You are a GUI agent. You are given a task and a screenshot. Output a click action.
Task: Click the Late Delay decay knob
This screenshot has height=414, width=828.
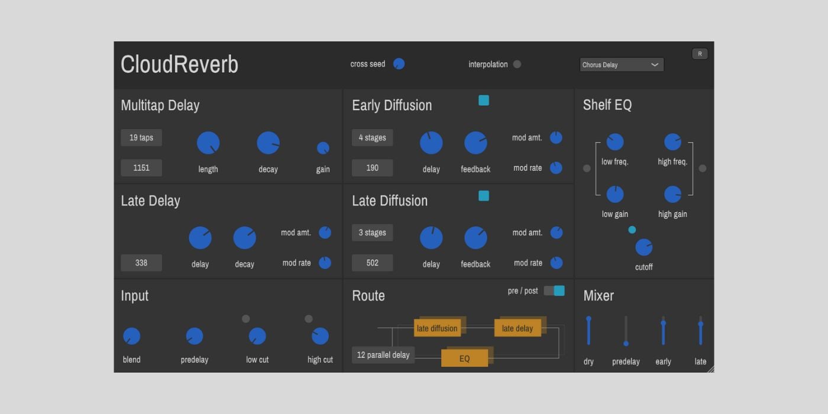tap(244, 238)
